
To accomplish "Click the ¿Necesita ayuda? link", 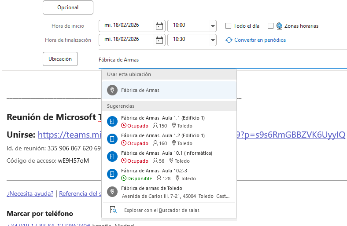I will click(x=30, y=193).
